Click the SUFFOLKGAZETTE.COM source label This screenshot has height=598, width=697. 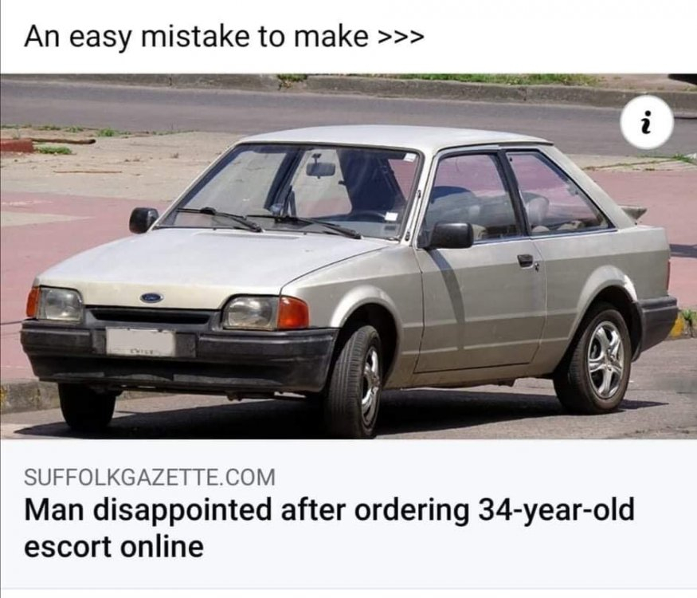pyautogui.click(x=150, y=477)
